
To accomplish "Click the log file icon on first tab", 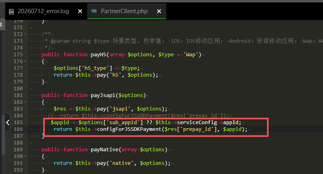I will click(12, 12).
